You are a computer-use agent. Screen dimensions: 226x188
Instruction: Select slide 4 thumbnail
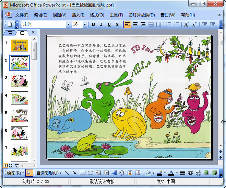coord(20,98)
